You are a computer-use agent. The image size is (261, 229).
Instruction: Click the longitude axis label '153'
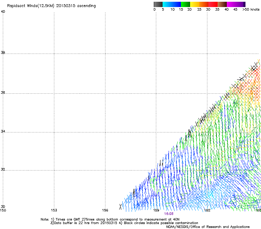pyautogui.click(x=54, y=210)
